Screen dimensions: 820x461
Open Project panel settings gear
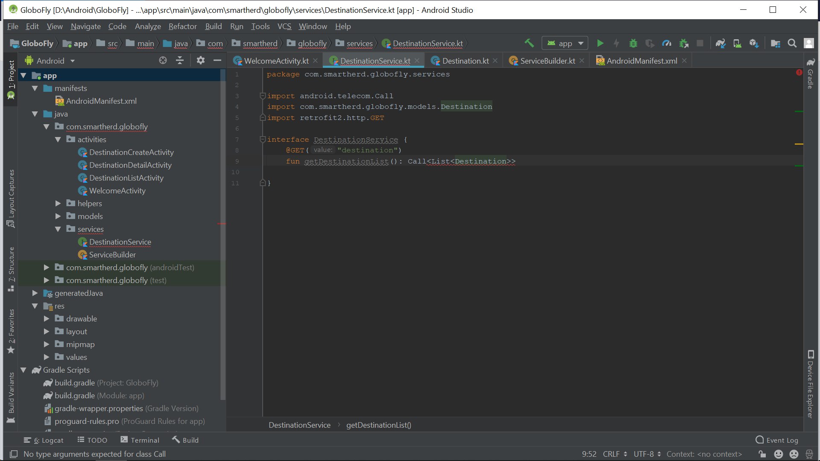point(201,61)
